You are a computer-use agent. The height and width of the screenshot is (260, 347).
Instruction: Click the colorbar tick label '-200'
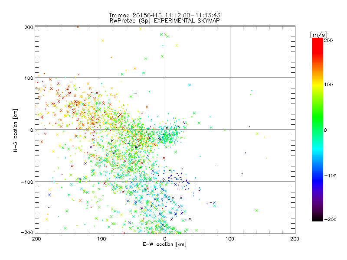(330, 219)
